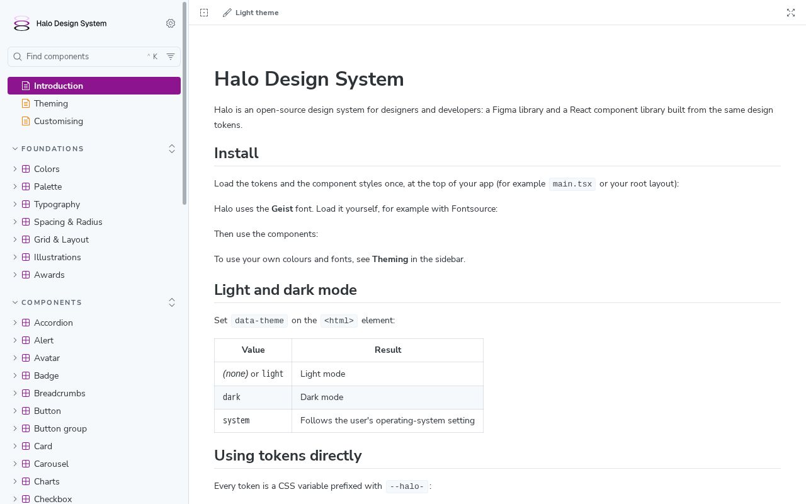
Task: Expand the Palette chevron
Action: click(15, 186)
